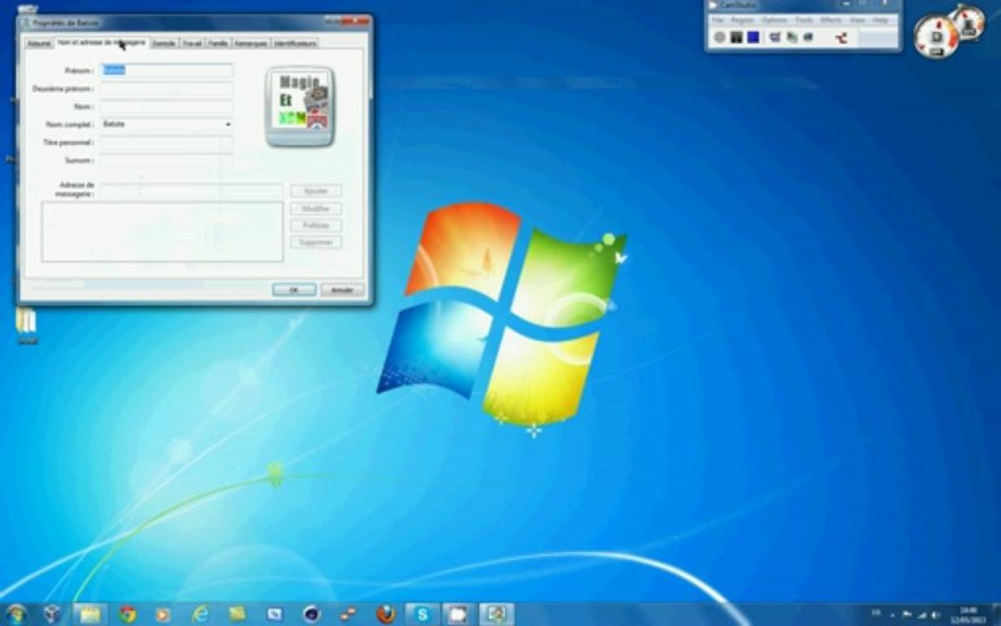1001x626 pixels.
Task: Click the Titre personnel field
Action: pos(167,142)
